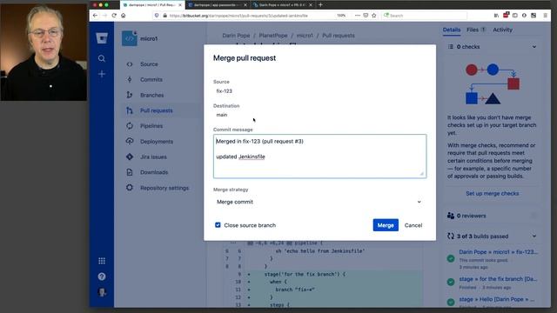Click the user avatar in the blue sidebar
The image size is (557, 313).
point(102,292)
